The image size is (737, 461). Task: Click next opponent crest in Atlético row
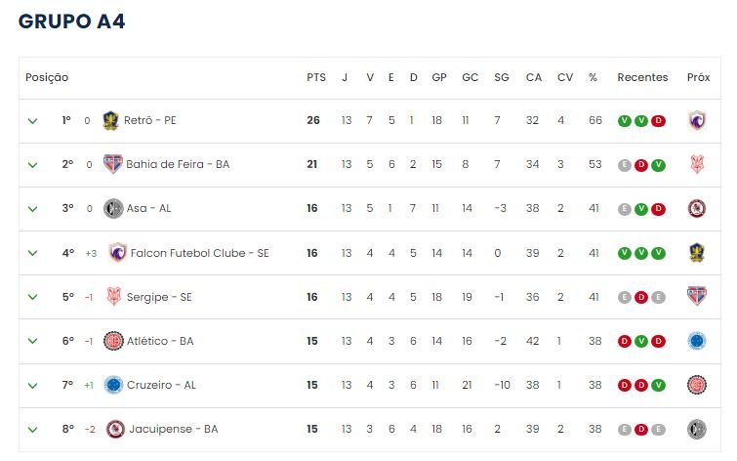(697, 341)
